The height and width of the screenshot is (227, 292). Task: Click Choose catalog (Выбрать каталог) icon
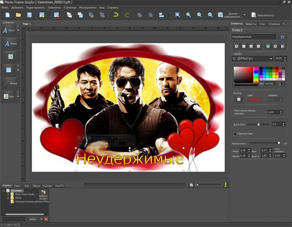pyautogui.click(x=44, y=195)
